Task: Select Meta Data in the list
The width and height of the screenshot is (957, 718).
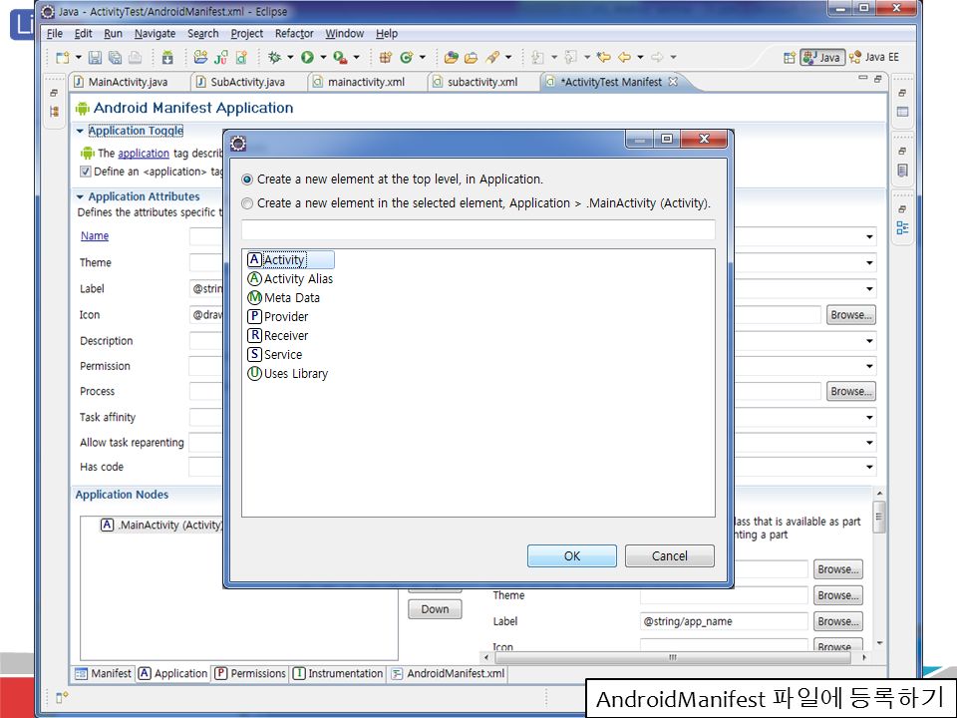Action: (x=284, y=298)
